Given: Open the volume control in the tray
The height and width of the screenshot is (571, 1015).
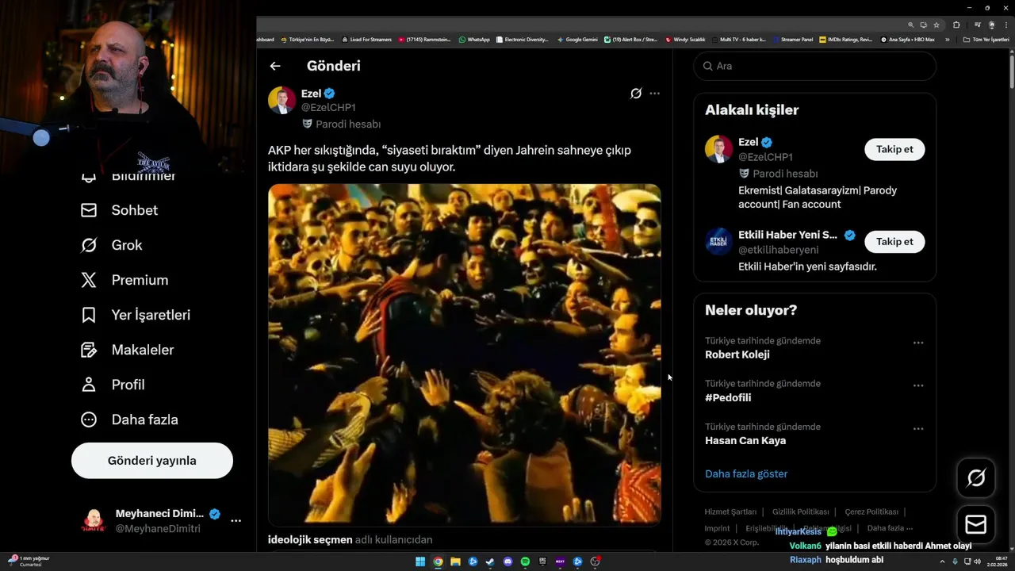Looking at the screenshot, I should 977,561.
